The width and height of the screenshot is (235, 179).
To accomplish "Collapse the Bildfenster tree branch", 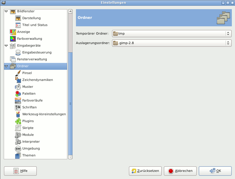I will click(6, 11).
